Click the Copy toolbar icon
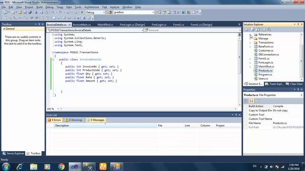Screen dimensions: 305x171 (x=41, y=12)
